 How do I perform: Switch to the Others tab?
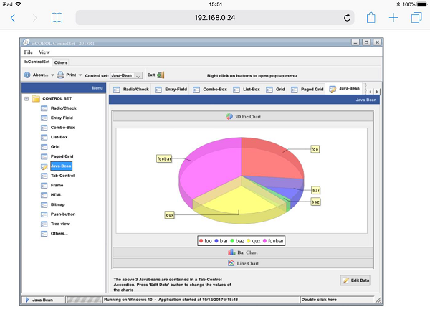coord(61,62)
